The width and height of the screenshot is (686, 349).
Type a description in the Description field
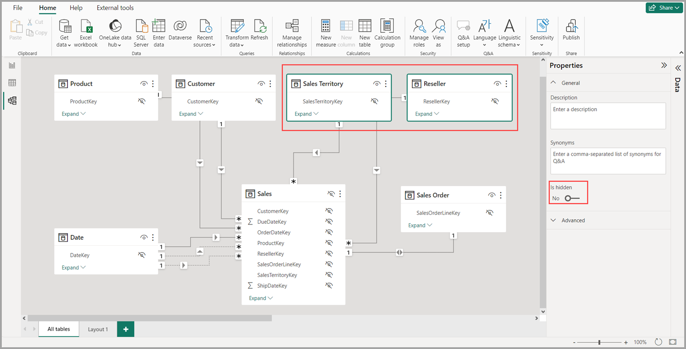pyautogui.click(x=608, y=115)
